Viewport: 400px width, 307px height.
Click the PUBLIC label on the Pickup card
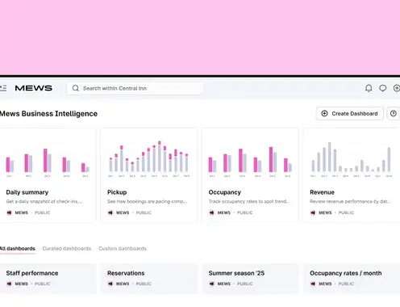pyautogui.click(x=144, y=212)
